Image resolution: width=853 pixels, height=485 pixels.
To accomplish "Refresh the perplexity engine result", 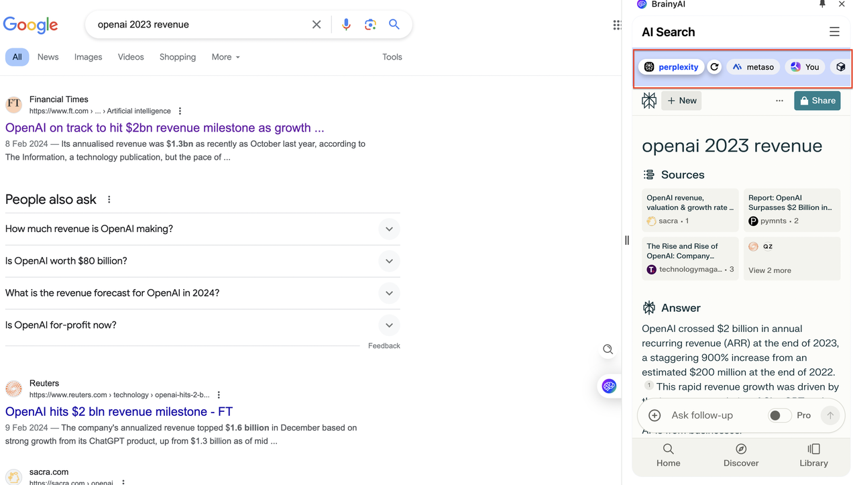I will point(714,67).
